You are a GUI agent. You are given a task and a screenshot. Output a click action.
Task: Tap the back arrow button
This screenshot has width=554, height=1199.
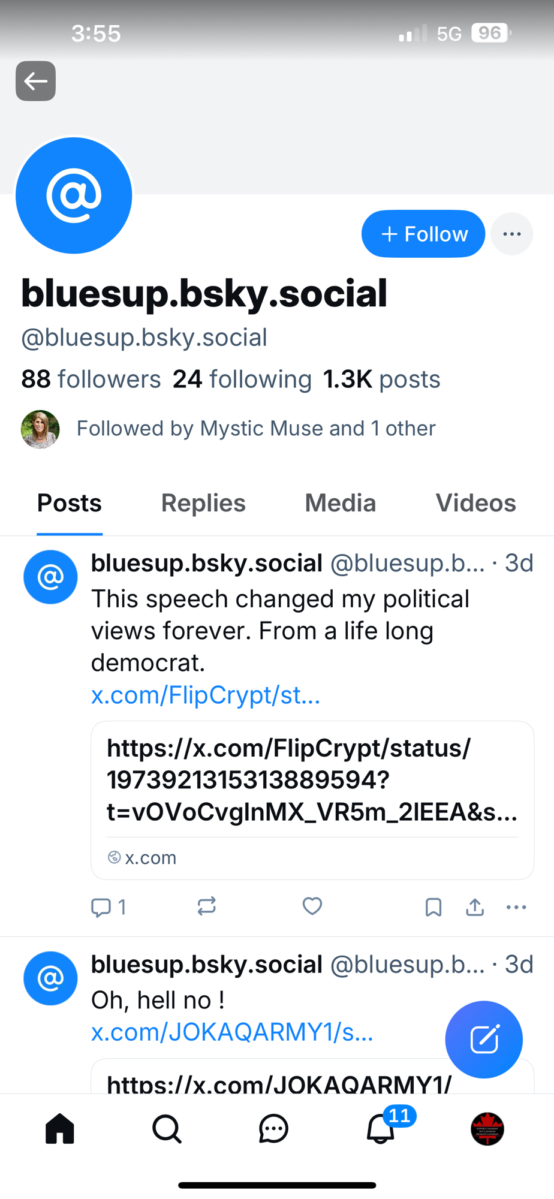point(35,81)
